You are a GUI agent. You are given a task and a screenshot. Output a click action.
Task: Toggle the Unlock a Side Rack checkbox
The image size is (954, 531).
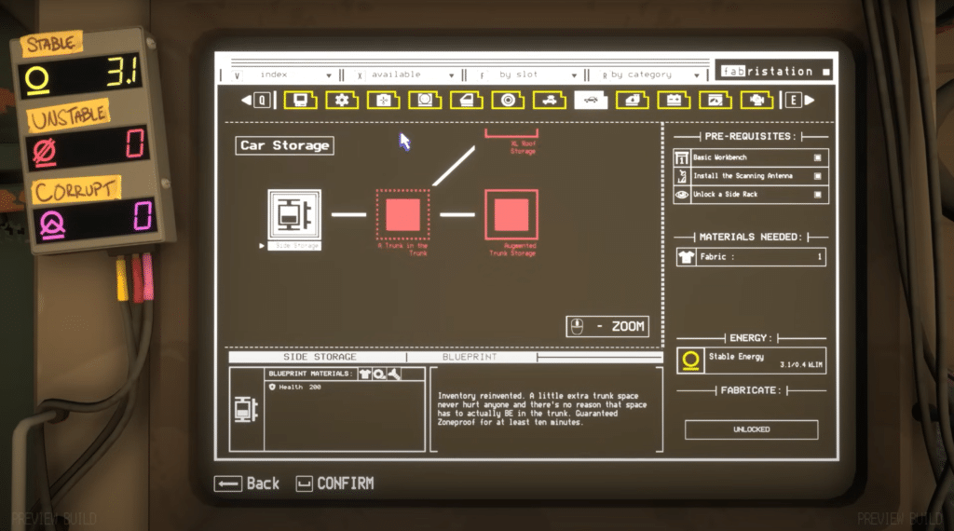818,195
